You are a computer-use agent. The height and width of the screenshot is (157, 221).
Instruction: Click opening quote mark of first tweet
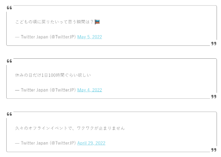tap(10, 8)
